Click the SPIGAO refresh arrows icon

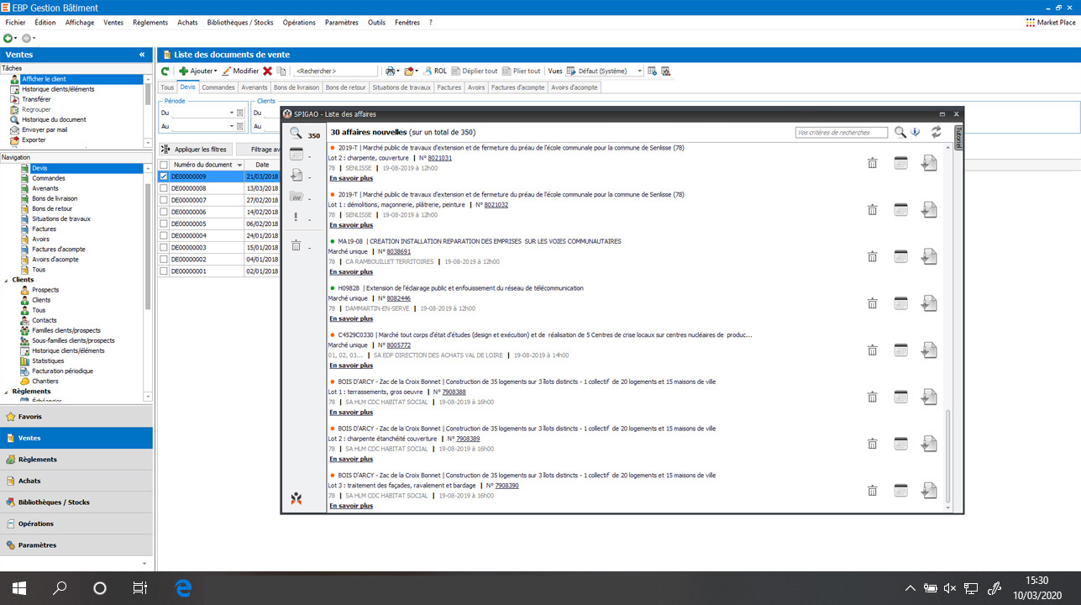click(936, 133)
